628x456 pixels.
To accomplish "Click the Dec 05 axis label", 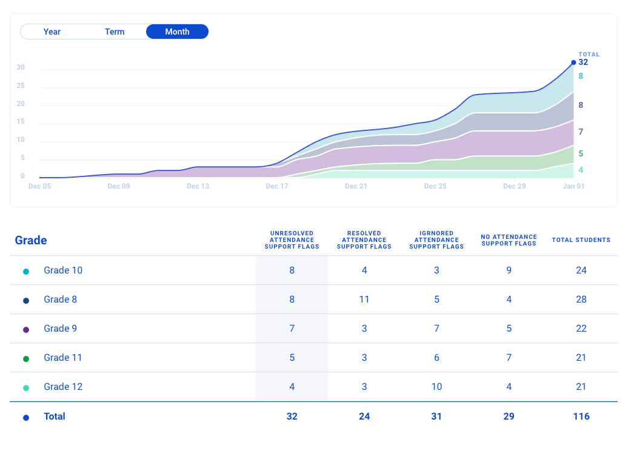I will point(39,186).
